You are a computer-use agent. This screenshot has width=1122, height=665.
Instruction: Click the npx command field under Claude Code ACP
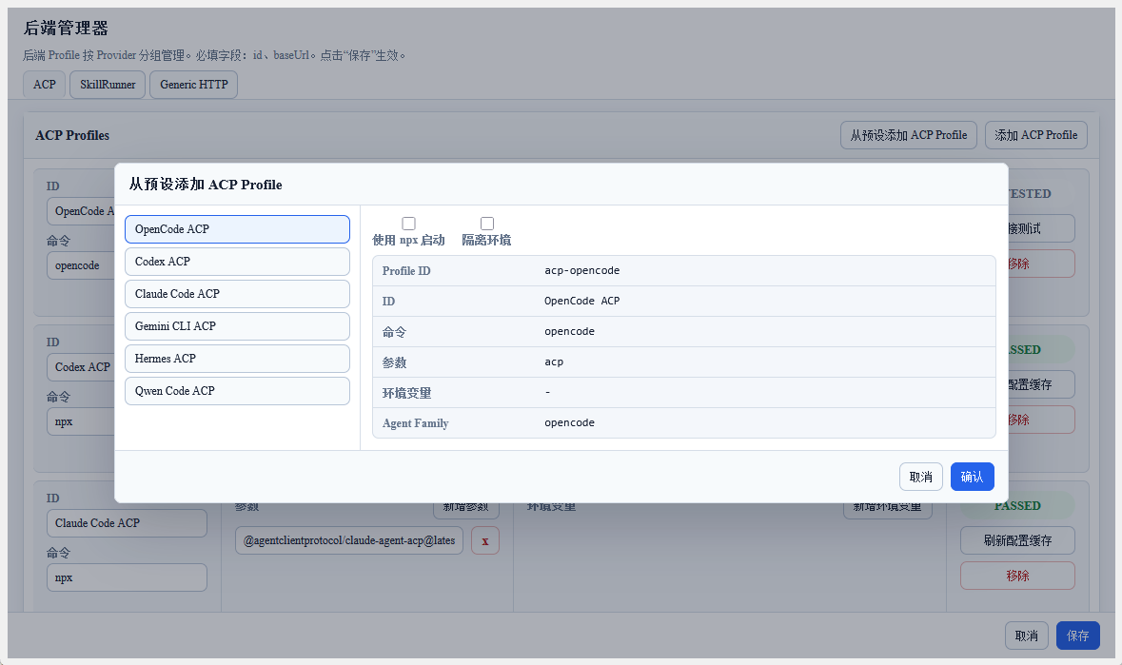[127, 577]
